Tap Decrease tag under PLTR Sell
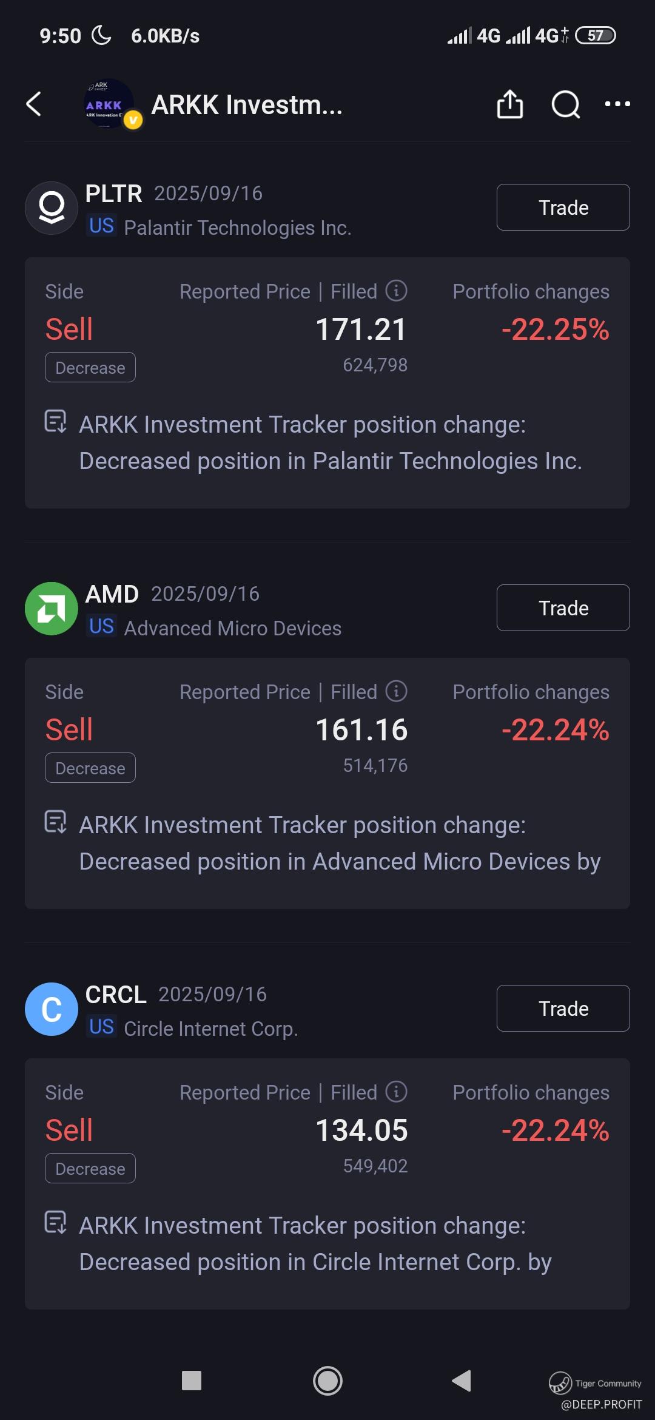This screenshot has height=1420, width=655. click(90, 368)
